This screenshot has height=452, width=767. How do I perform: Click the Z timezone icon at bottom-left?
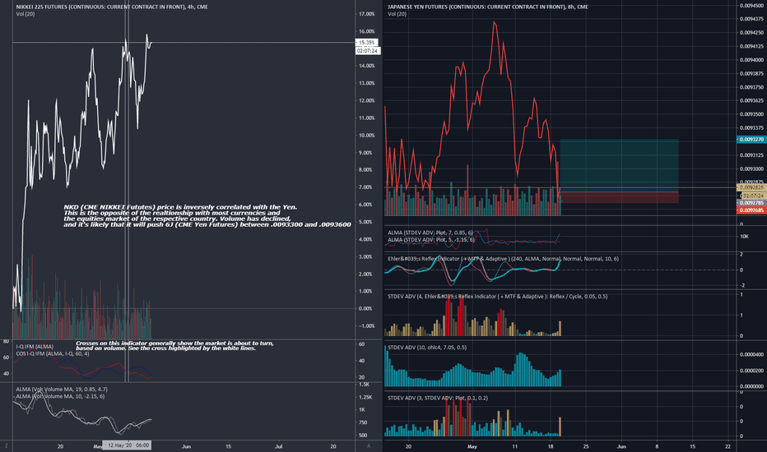(7, 445)
